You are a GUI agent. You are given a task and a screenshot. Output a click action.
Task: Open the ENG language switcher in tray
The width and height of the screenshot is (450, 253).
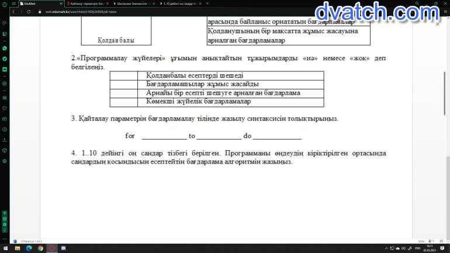point(418,248)
